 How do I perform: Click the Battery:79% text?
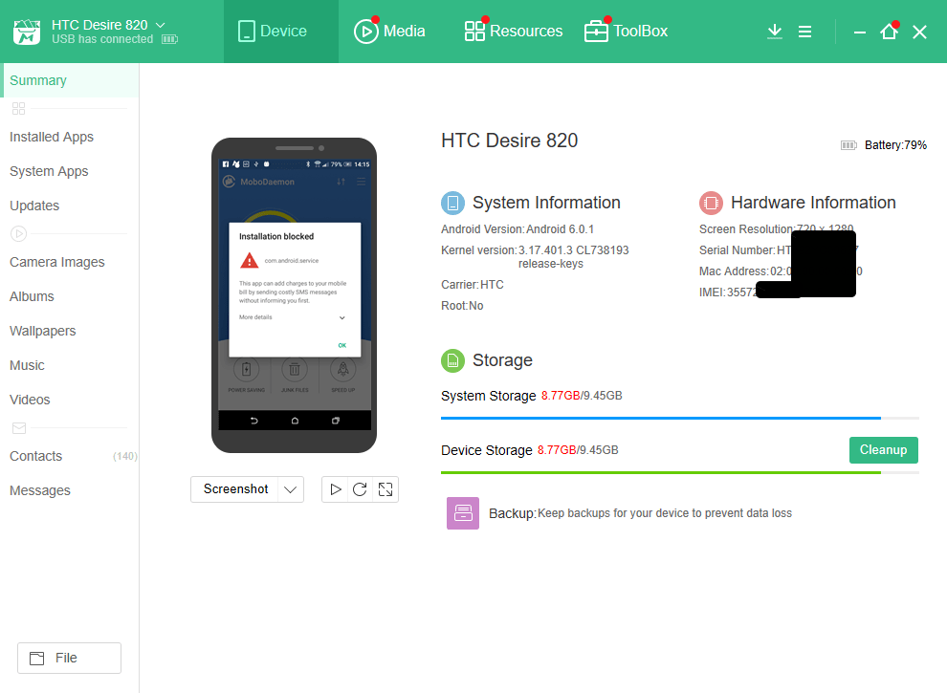coord(895,145)
